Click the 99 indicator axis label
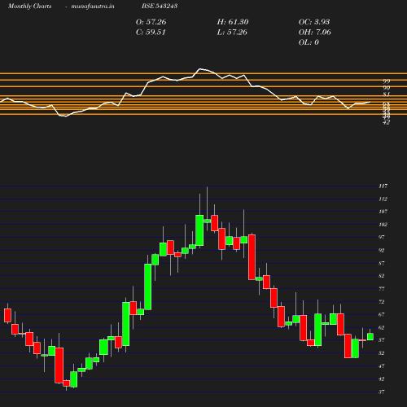This screenshot has height=407, width=407. (387, 81)
